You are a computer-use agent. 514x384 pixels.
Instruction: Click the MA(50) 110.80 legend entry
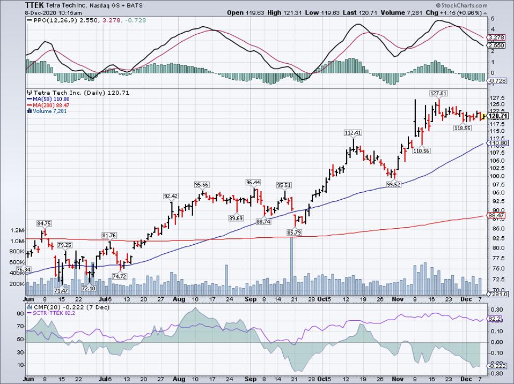pos(51,99)
